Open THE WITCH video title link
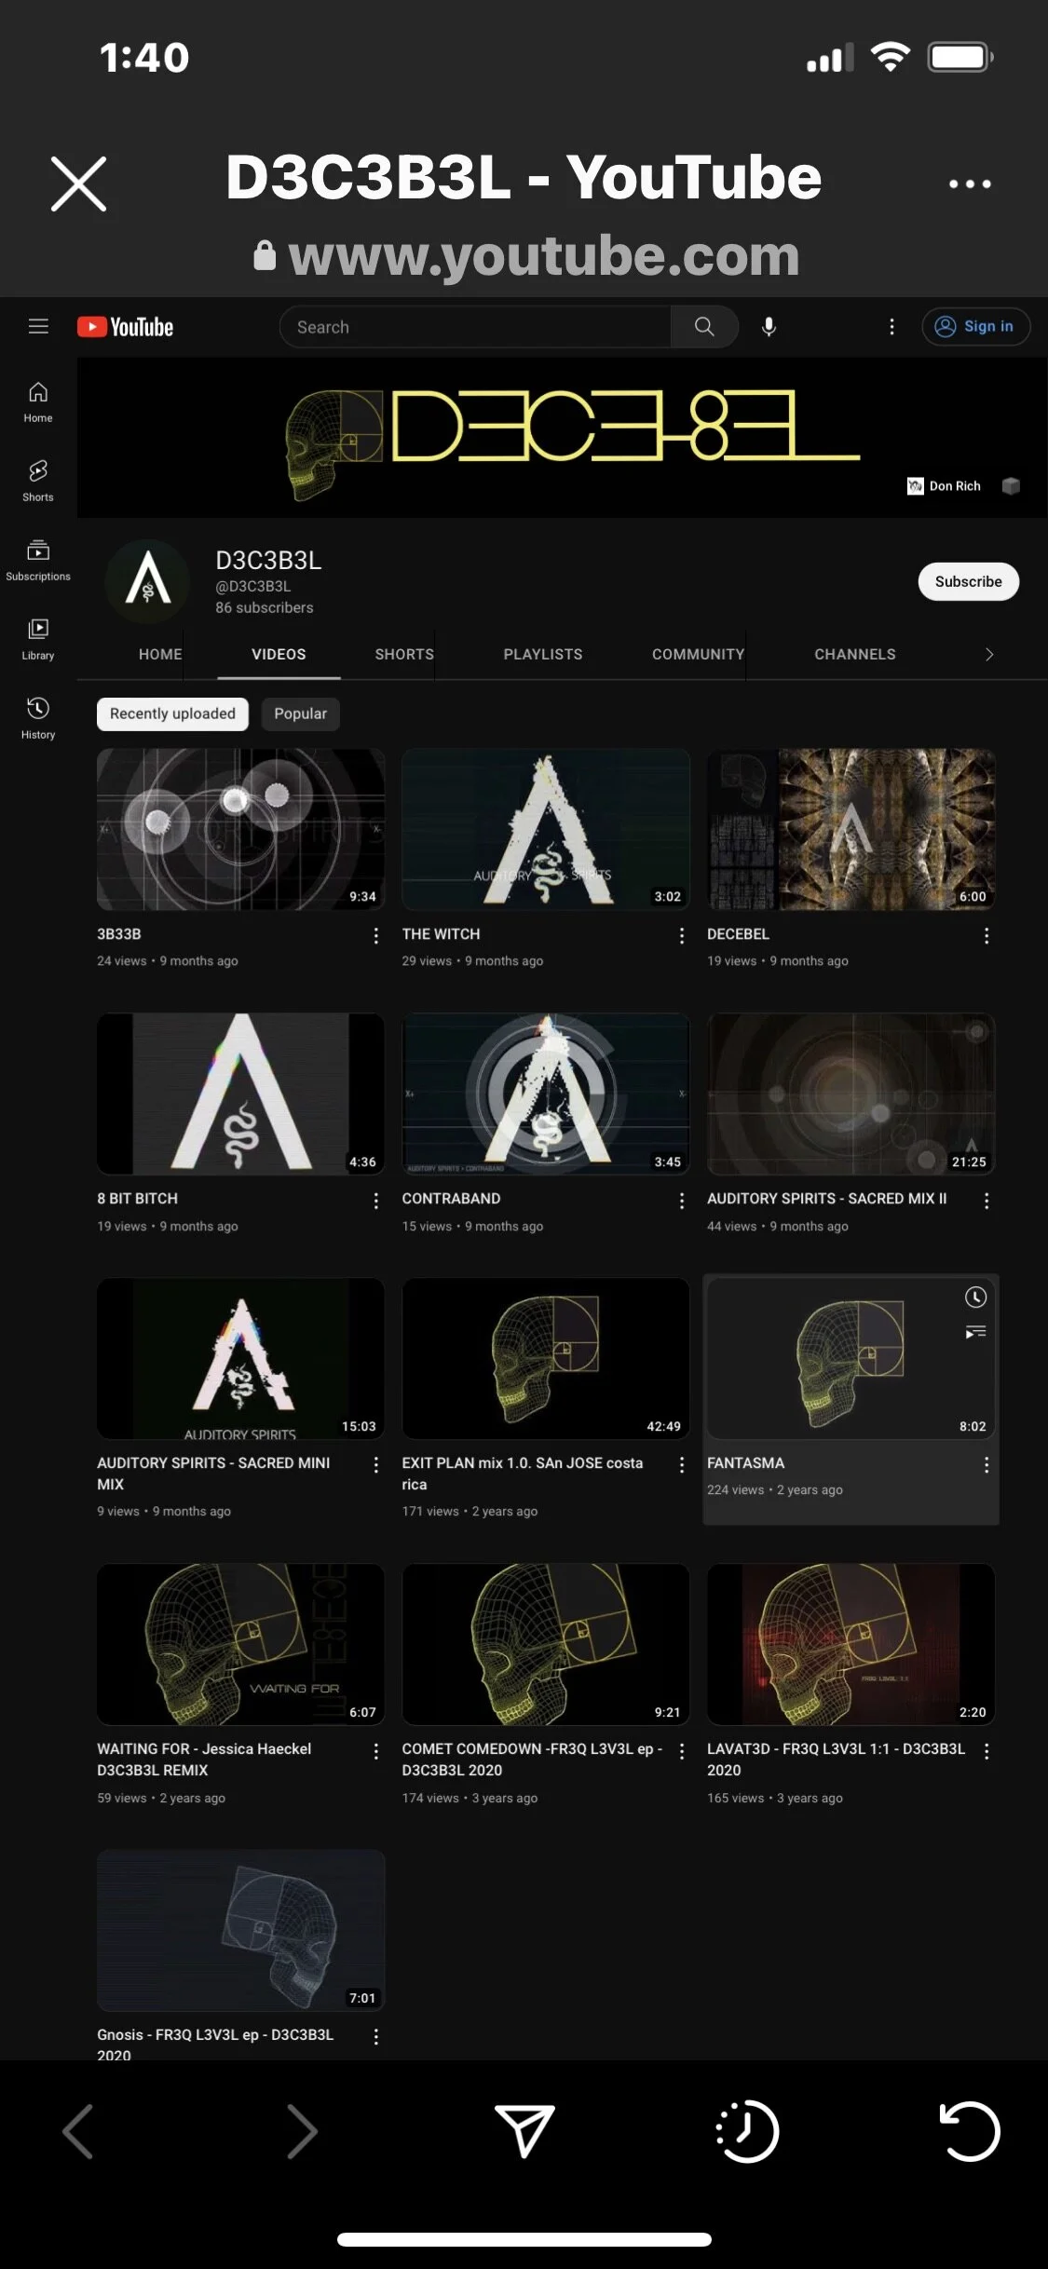The width and height of the screenshot is (1048, 2269). [441, 934]
